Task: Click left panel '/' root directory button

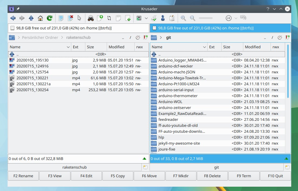Action: (130, 38)
